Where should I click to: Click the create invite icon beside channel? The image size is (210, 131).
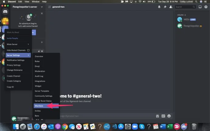pyautogui.click(x=39, y=51)
